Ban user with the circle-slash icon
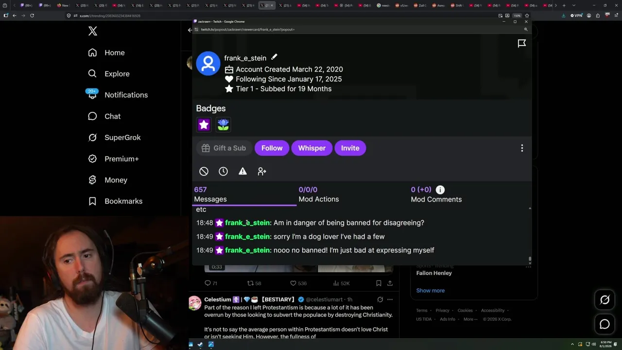Image resolution: width=622 pixels, height=350 pixels. pyautogui.click(x=204, y=171)
